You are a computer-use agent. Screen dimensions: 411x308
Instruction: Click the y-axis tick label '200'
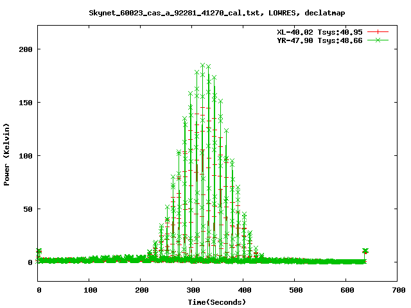[x=26, y=49]
